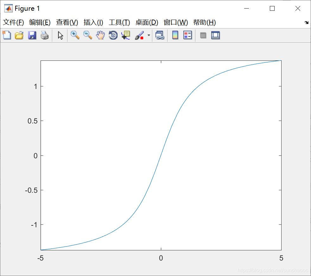Open the 工具(T) menu
Screen dimensions: 311x276
pyautogui.click(x=119, y=22)
